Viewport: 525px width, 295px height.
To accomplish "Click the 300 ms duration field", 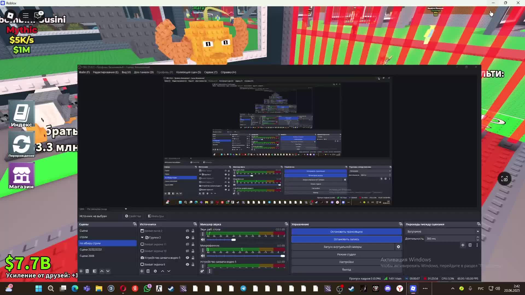I will point(450,238).
